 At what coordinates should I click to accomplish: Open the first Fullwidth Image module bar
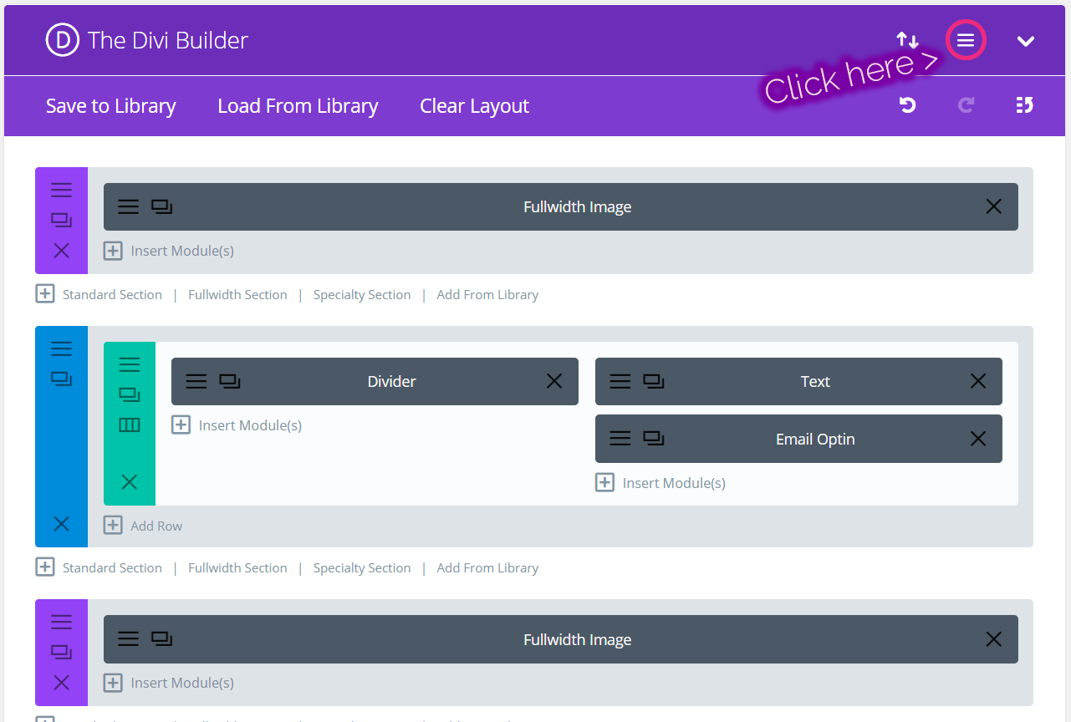(x=577, y=207)
